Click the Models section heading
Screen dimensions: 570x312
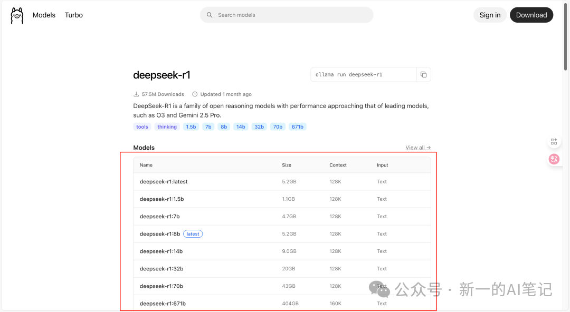(144, 148)
